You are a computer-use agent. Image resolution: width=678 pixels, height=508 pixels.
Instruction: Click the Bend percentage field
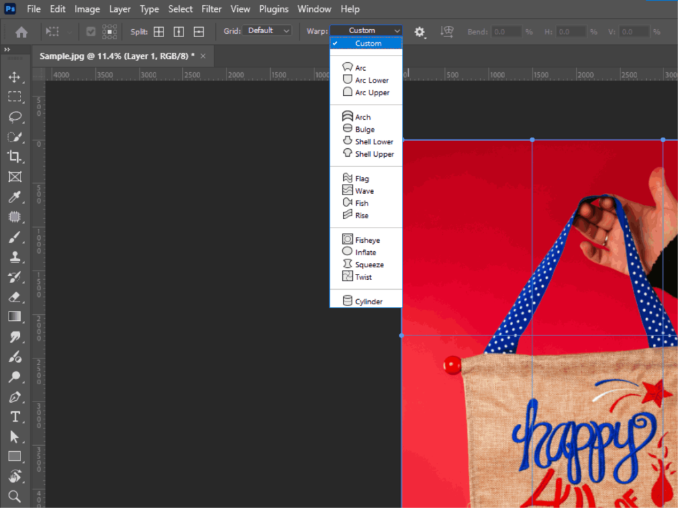pyautogui.click(x=507, y=32)
